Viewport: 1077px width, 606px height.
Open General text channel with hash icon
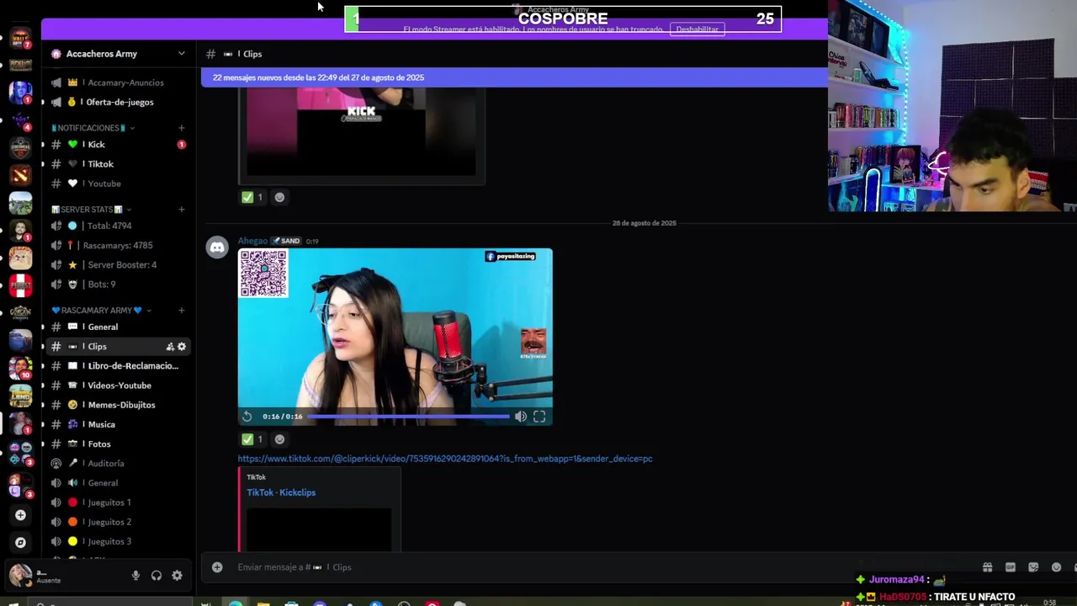[x=118, y=327]
